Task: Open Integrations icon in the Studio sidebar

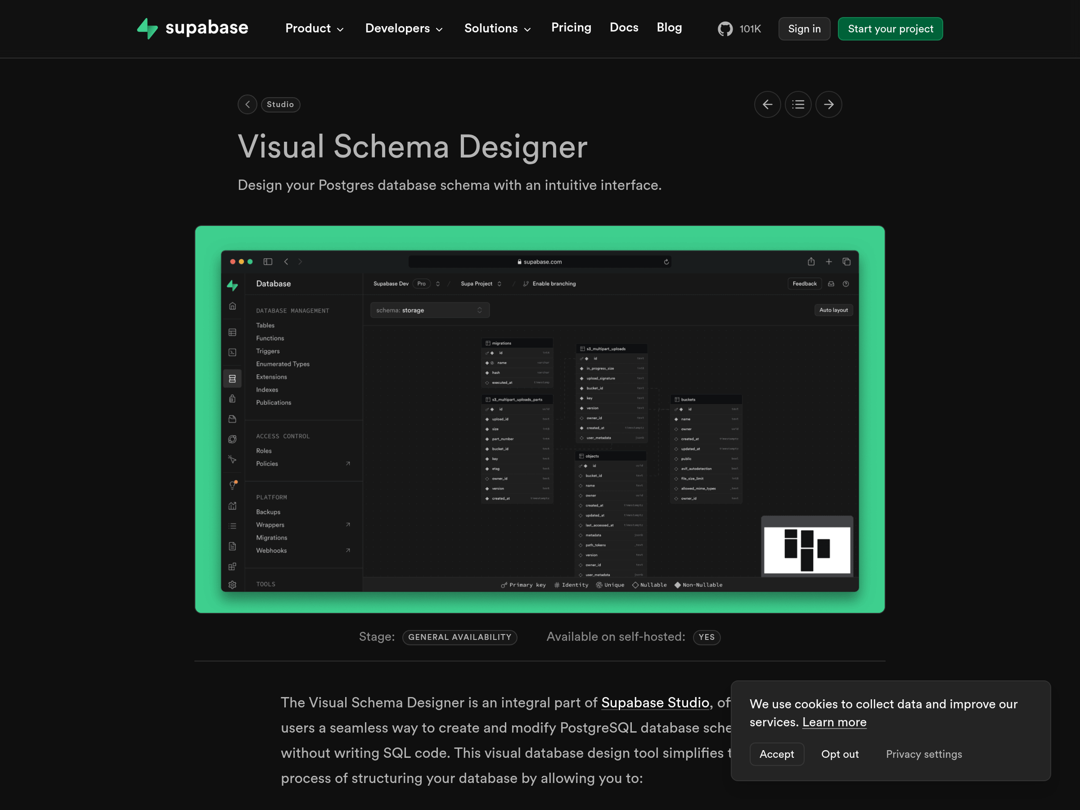Action: click(x=232, y=567)
